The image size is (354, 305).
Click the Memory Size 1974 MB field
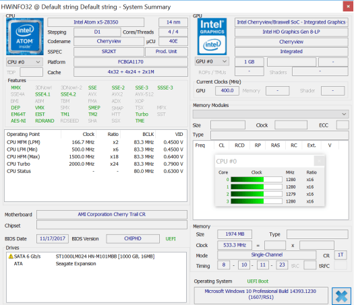click(235, 234)
